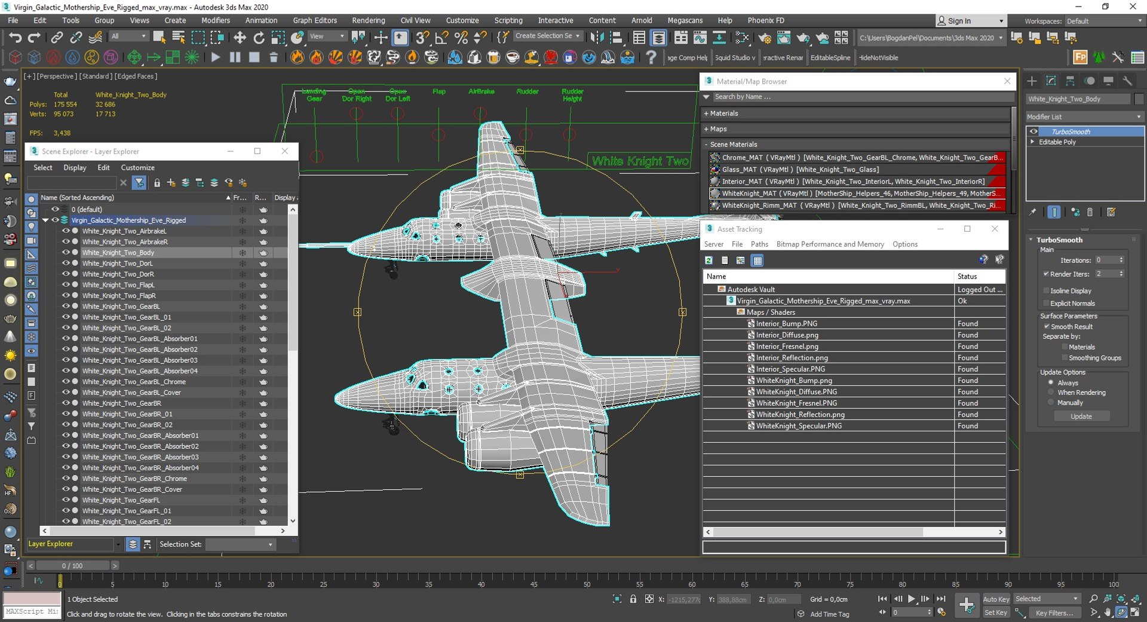Click the Phoenix FD fire source icon

(297, 57)
